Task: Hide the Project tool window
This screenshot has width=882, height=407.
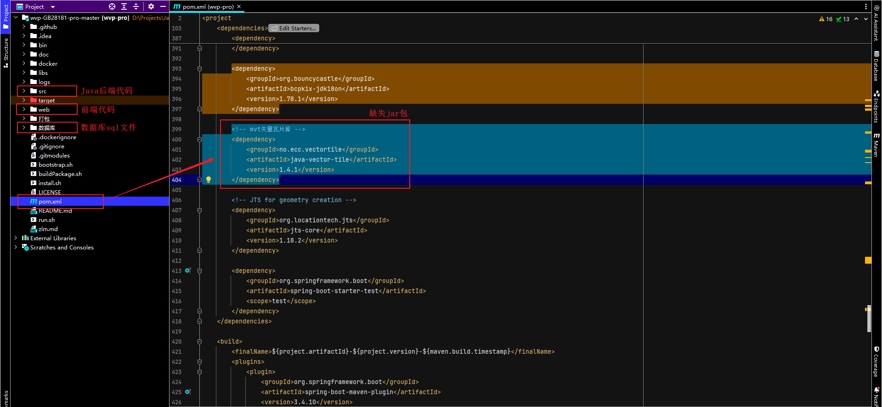Action: tap(163, 6)
